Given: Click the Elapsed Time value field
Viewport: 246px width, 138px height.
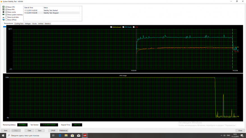Looking at the screenshot, I should (77, 125).
